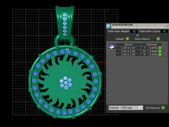Click the Total Gem Count label
169x127 pixels.
point(149,31)
